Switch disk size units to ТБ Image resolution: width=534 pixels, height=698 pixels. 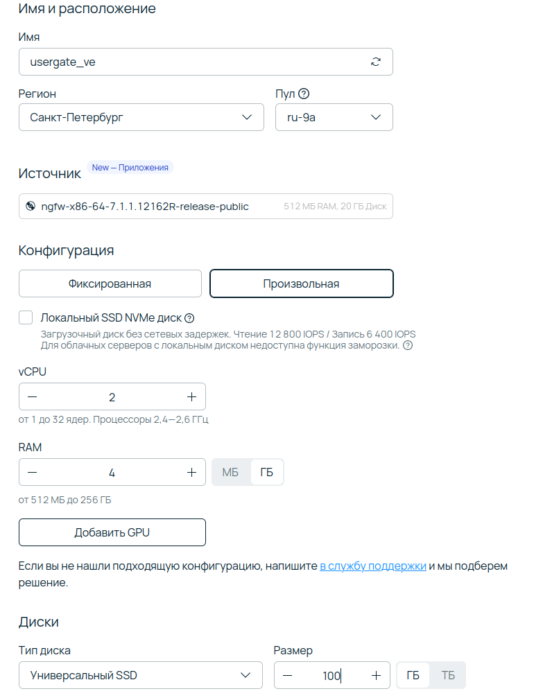click(448, 675)
